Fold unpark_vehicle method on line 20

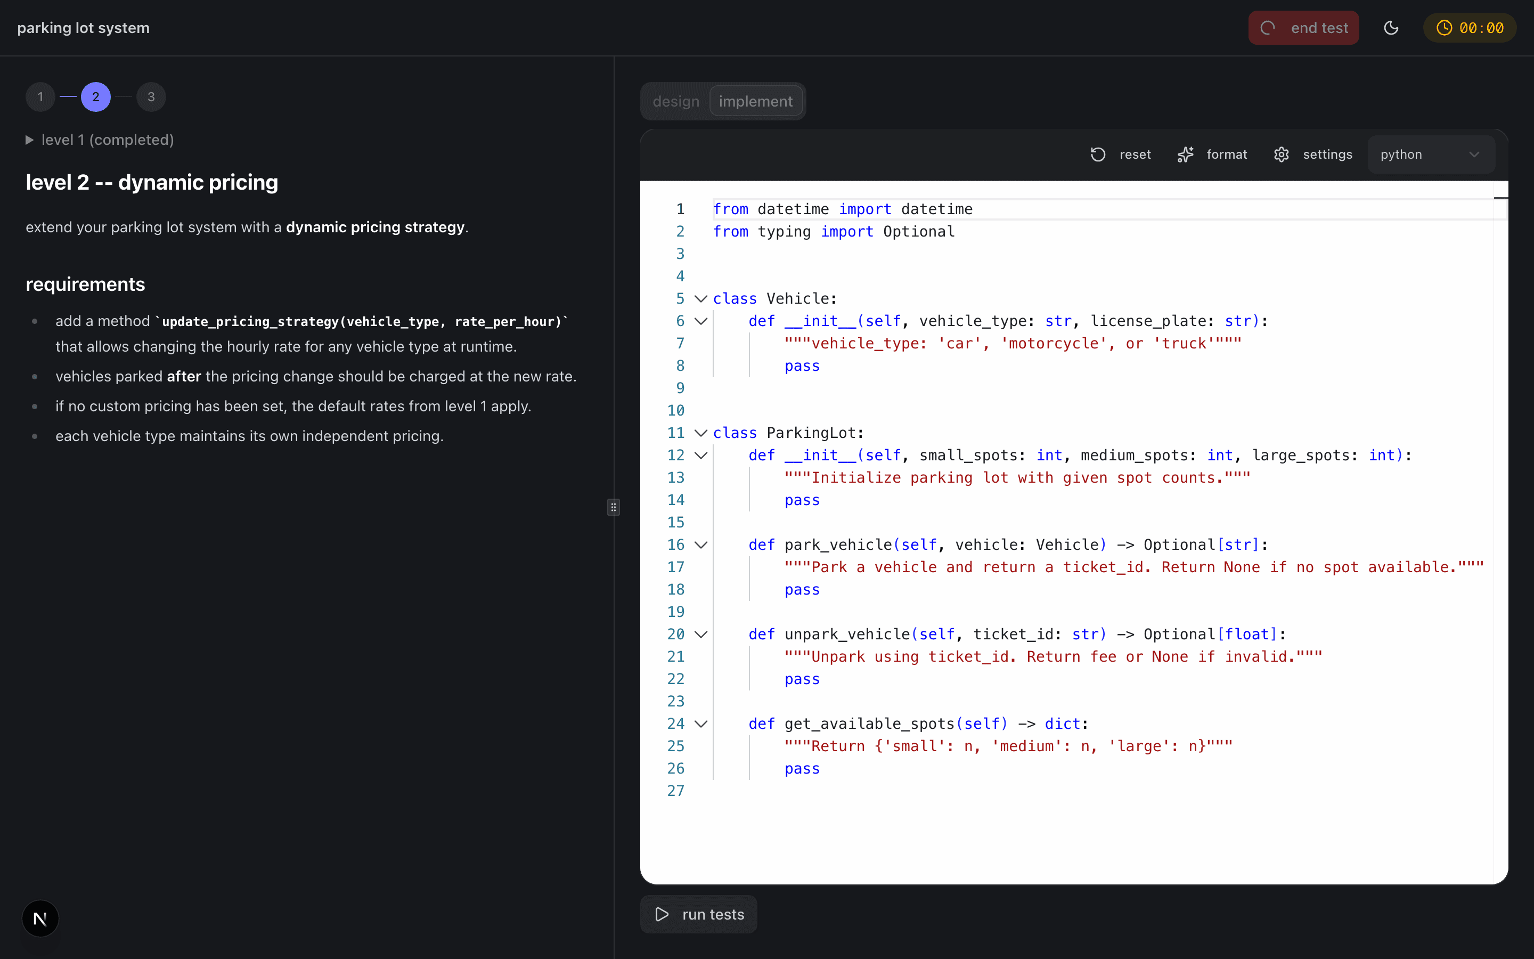click(x=700, y=634)
